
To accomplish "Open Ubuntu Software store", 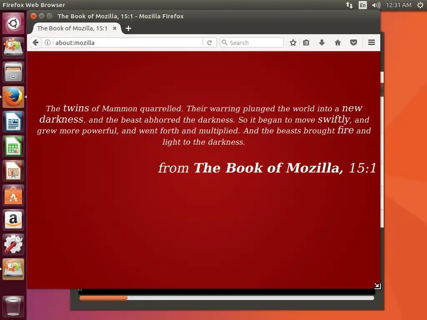I will (13, 195).
